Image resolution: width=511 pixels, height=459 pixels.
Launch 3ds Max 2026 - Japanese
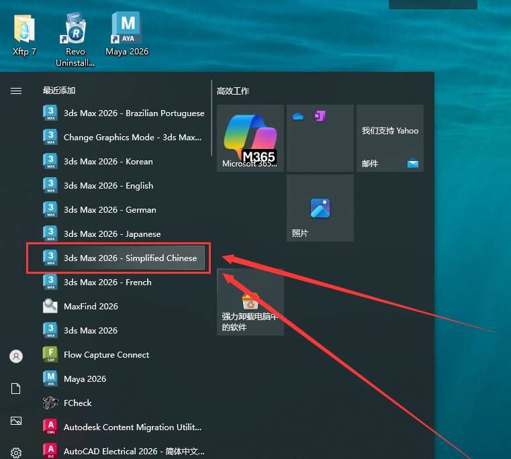(124, 234)
